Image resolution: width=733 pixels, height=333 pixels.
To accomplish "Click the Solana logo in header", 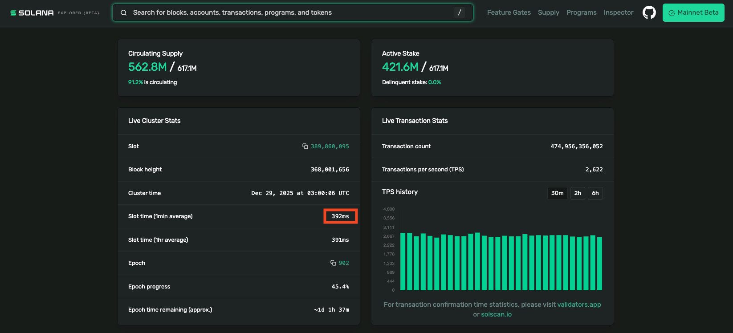I will pyautogui.click(x=32, y=13).
